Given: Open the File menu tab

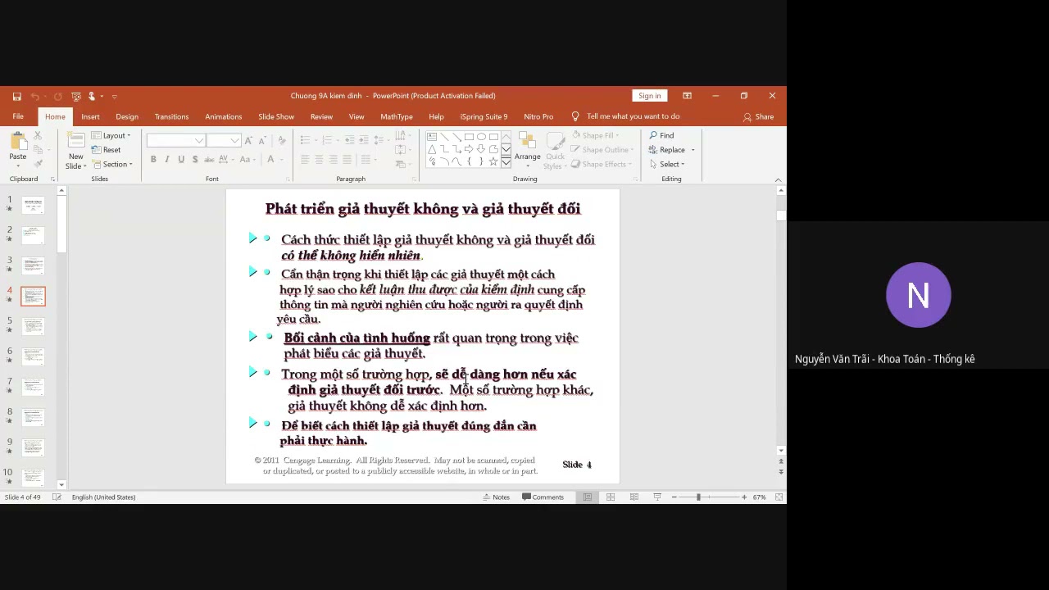Looking at the screenshot, I should coord(18,116).
